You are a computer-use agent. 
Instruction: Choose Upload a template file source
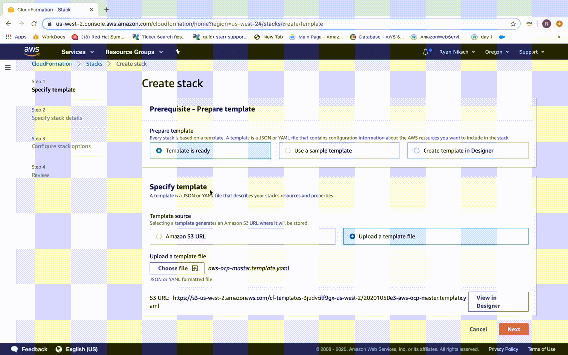[436, 236]
